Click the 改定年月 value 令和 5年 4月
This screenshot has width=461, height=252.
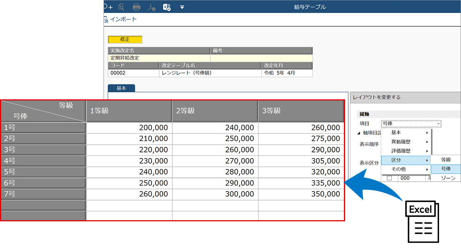(x=287, y=73)
